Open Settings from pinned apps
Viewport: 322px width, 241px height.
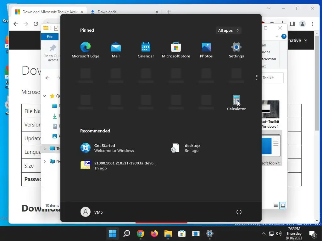click(236, 50)
